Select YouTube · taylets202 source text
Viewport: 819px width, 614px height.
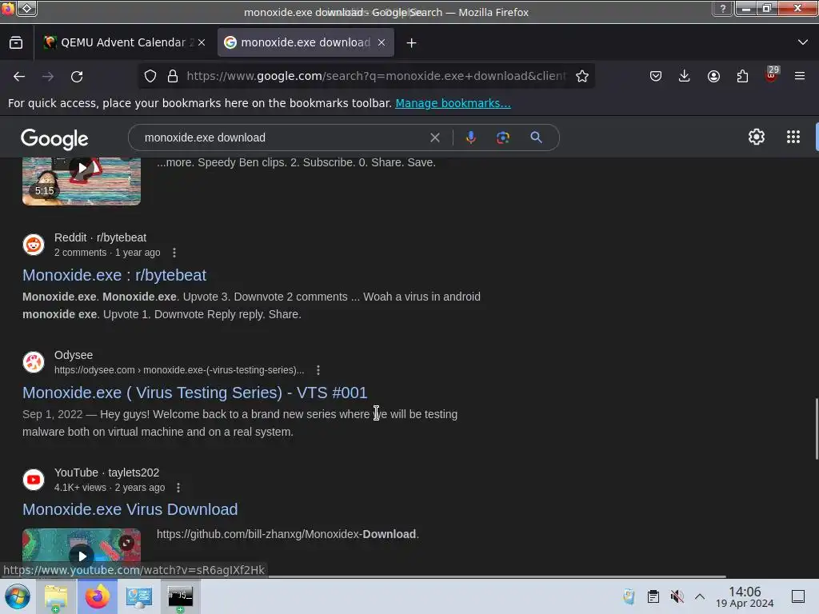(106, 472)
